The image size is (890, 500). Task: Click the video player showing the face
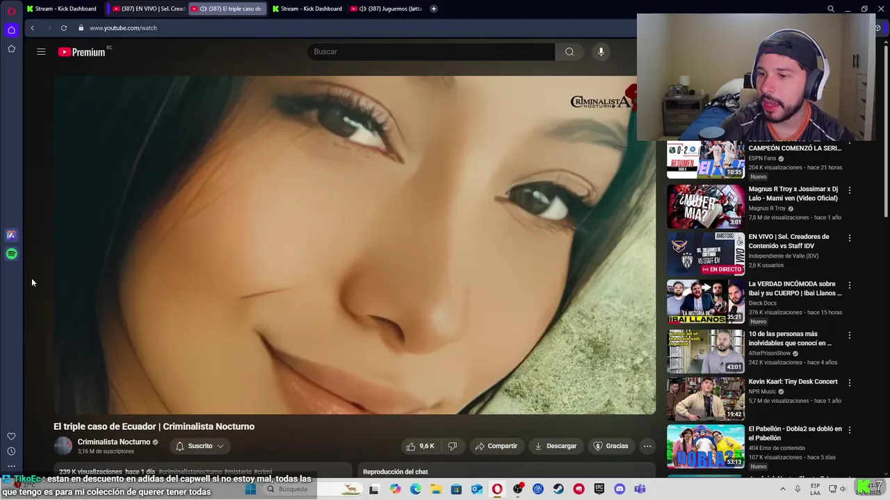click(355, 245)
